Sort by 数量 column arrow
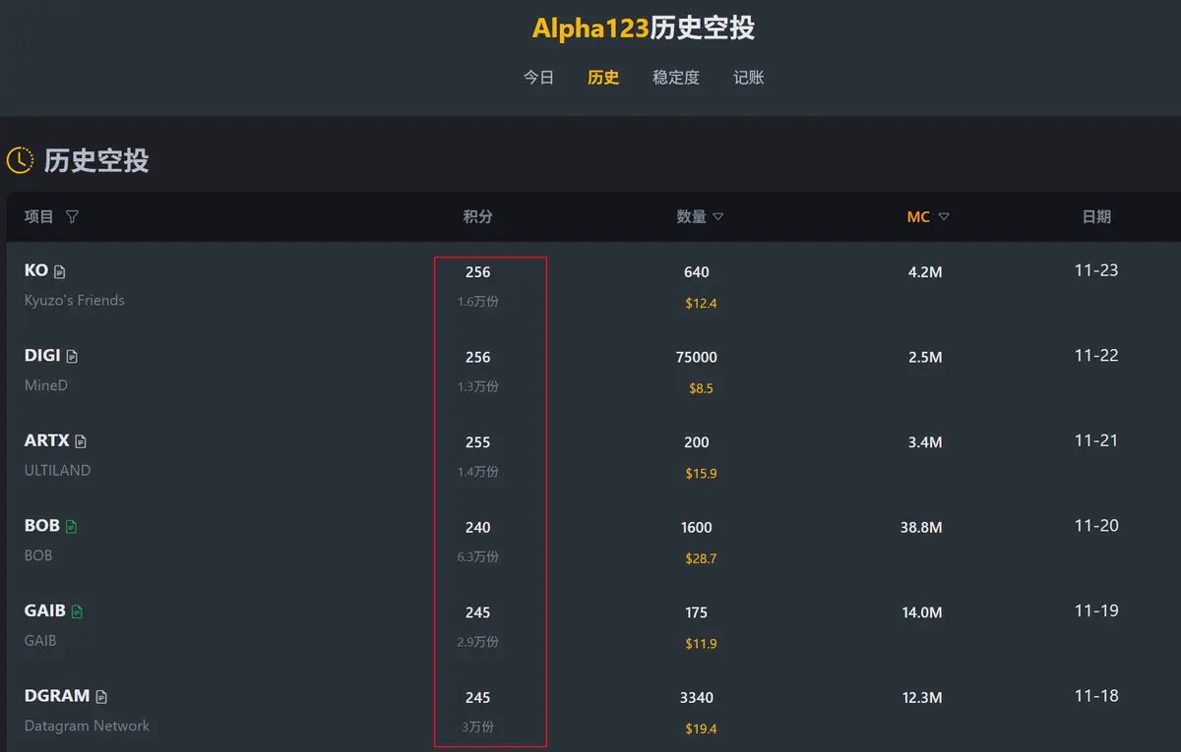Viewport: 1181px width, 752px height. 718,217
